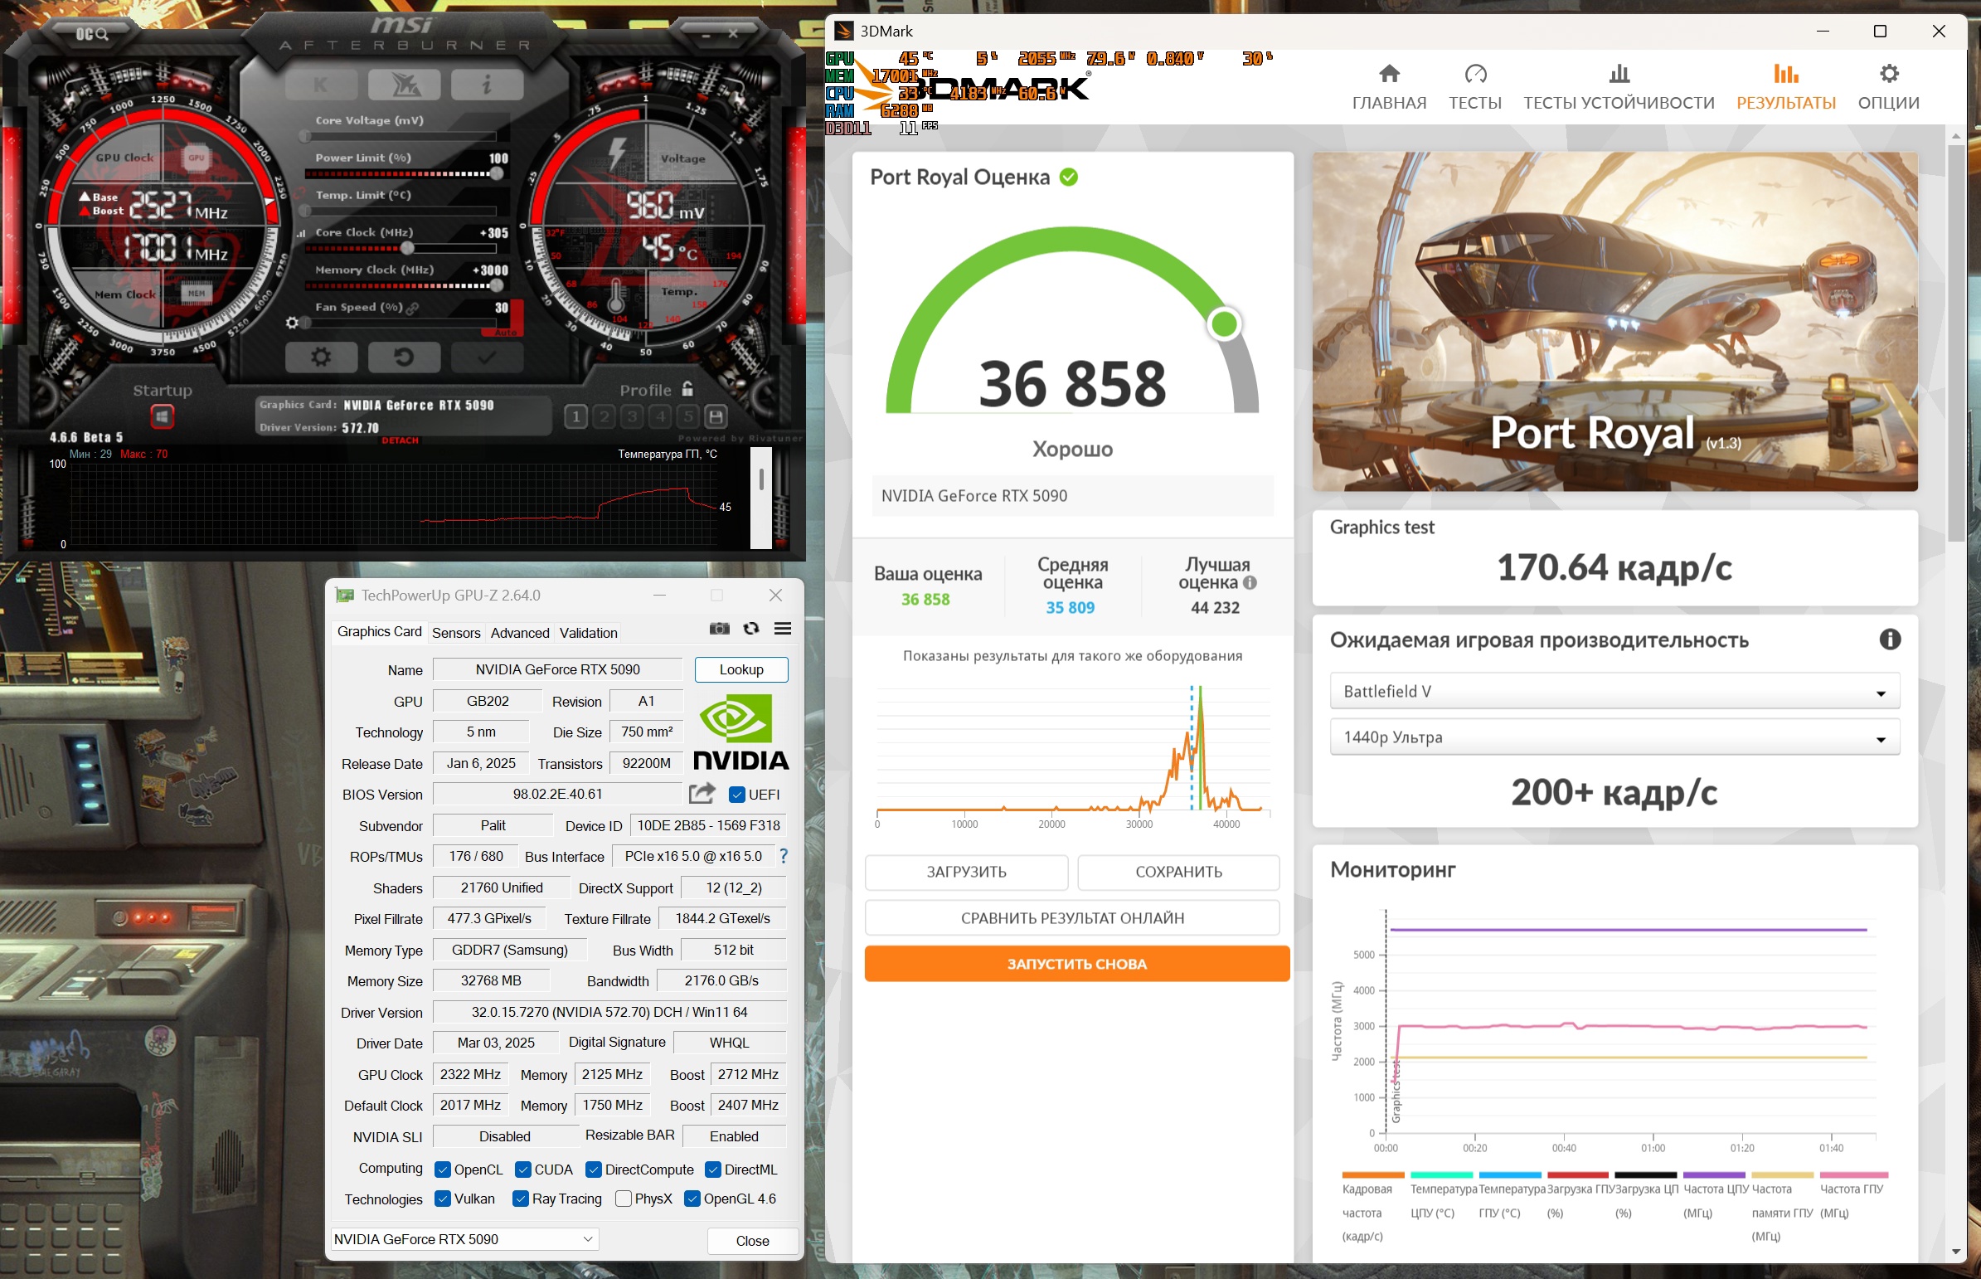Uncheck the Ray Tracing checkbox
This screenshot has width=1981, height=1279.
click(521, 1199)
